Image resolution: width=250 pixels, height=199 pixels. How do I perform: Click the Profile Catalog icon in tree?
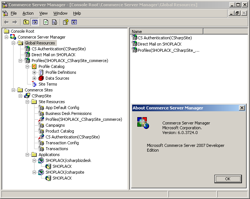click(34, 66)
